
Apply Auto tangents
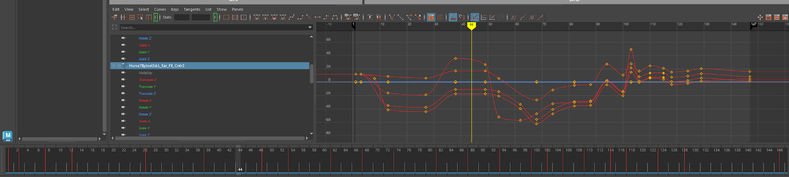tap(256, 17)
